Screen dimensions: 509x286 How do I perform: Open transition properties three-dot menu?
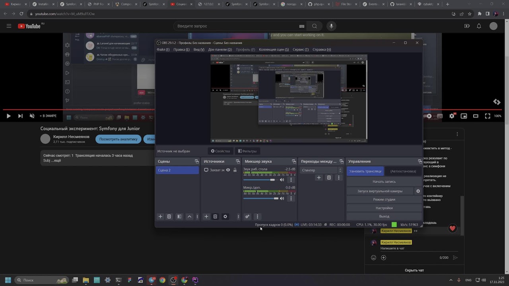click(x=338, y=178)
